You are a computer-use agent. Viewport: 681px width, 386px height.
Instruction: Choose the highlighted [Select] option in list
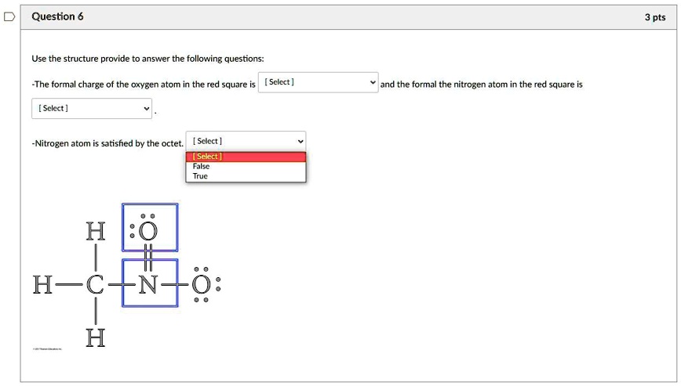point(246,157)
